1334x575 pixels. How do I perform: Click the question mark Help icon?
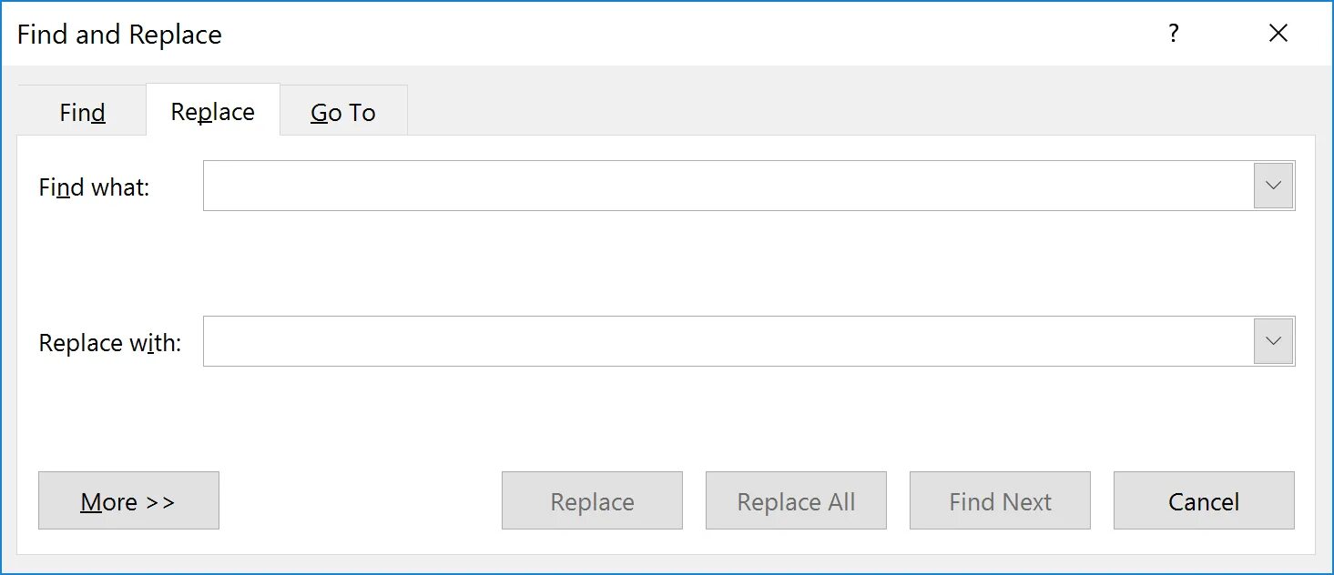[x=1173, y=35]
